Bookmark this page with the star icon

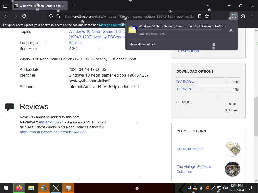tap(207, 16)
